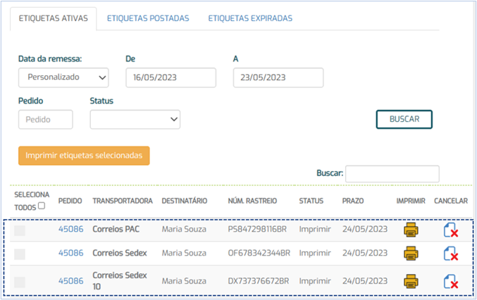The image size is (477, 300).
Task: Print label for the Correios Sedex row
Action: (x=411, y=254)
